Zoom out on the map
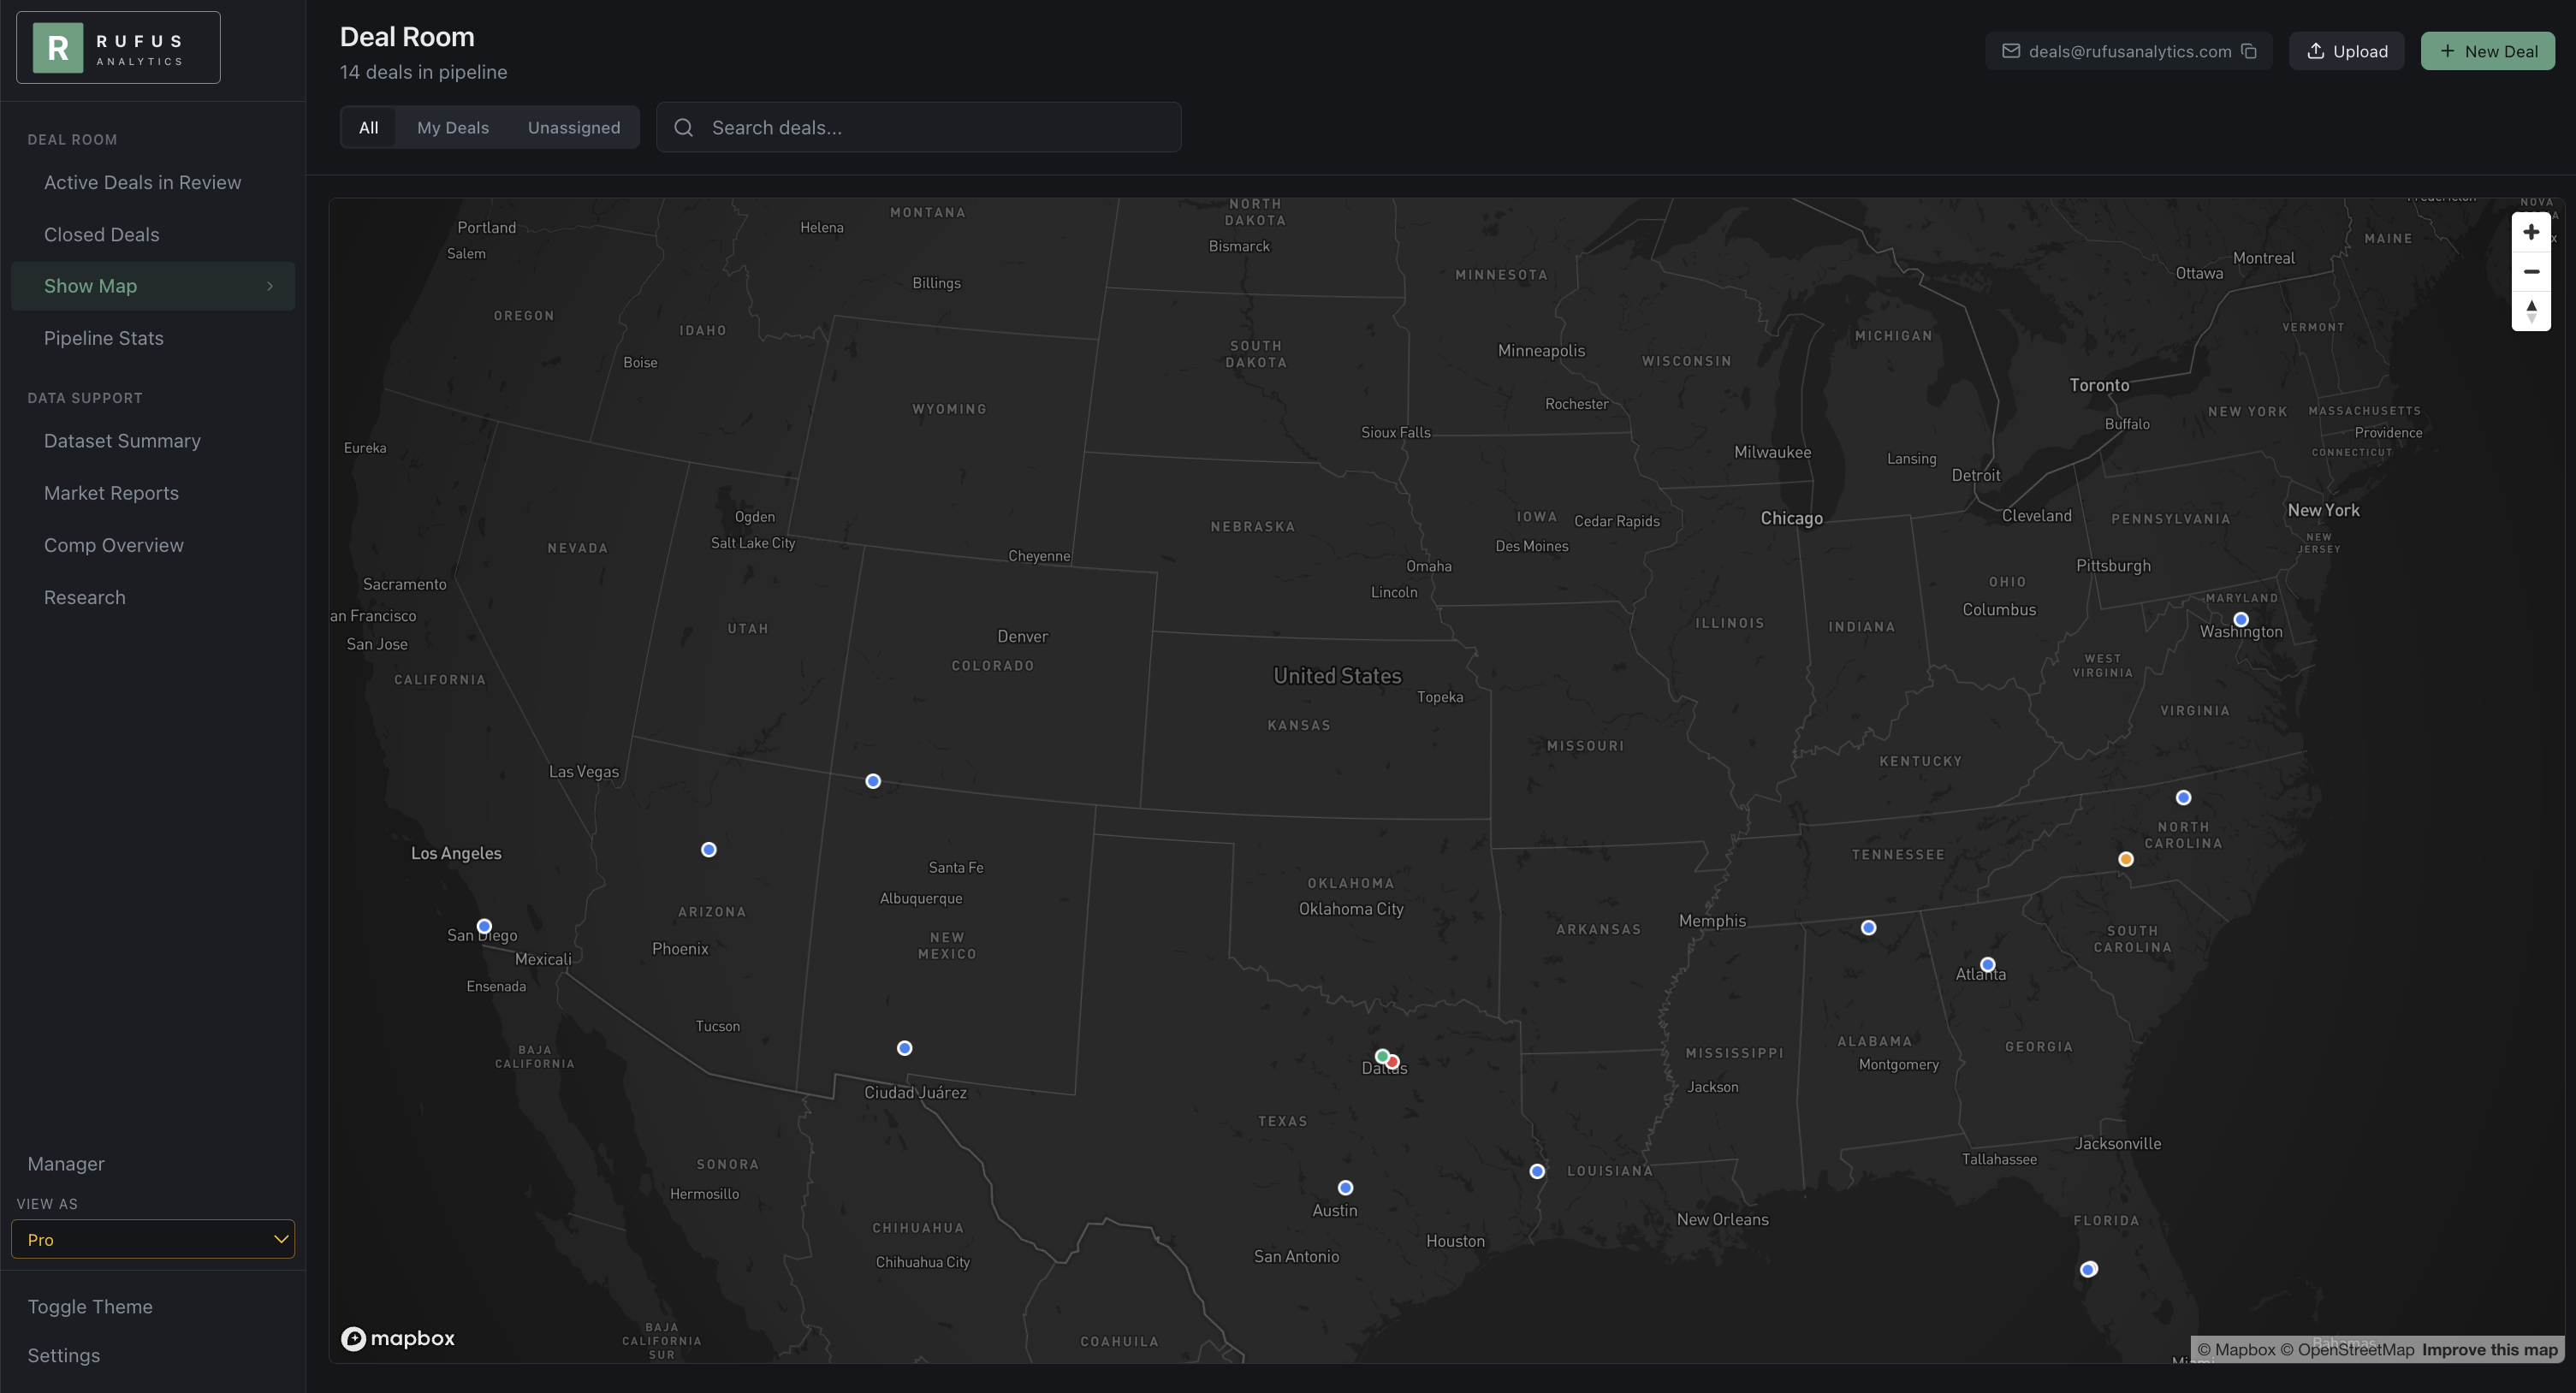Image resolution: width=2576 pixels, height=1393 pixels. point(2531,272)
